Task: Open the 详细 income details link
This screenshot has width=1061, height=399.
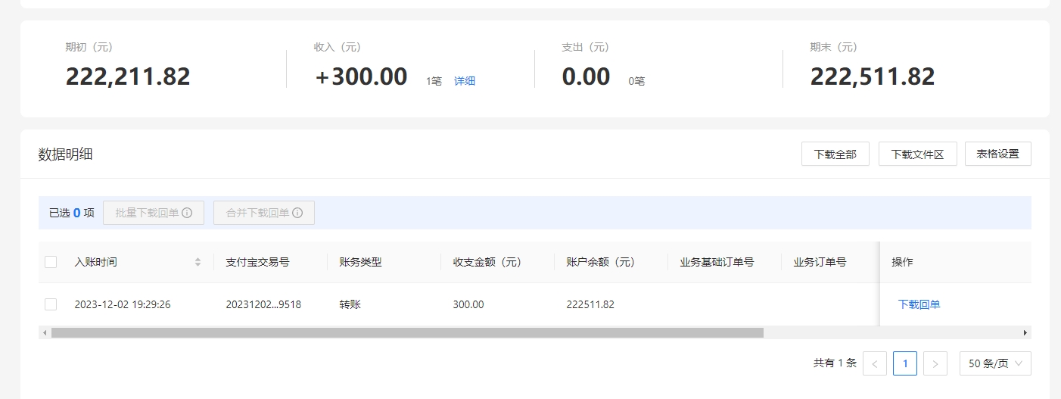Action: 465,81
